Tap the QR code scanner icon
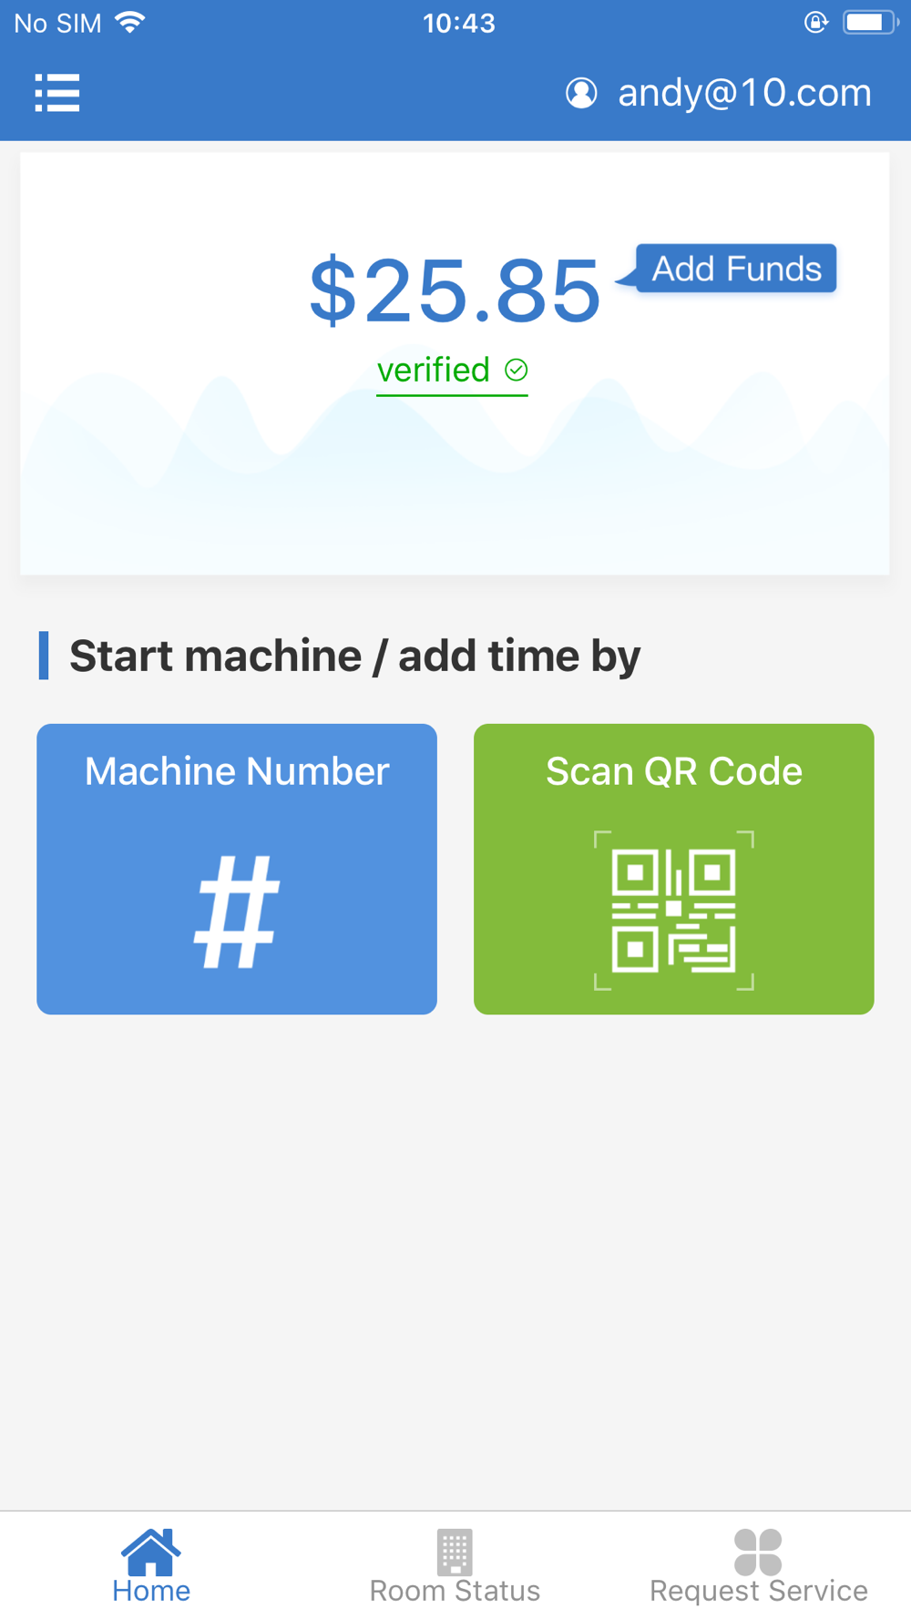Screen dimensions: 911x1619 674,911
